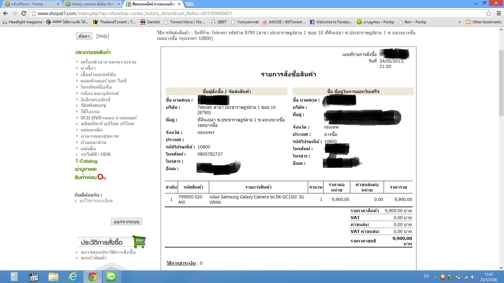The image size is (504, 283).
Task: Open Google Chrome from the taskbar
Action: (x=93, y=277)
